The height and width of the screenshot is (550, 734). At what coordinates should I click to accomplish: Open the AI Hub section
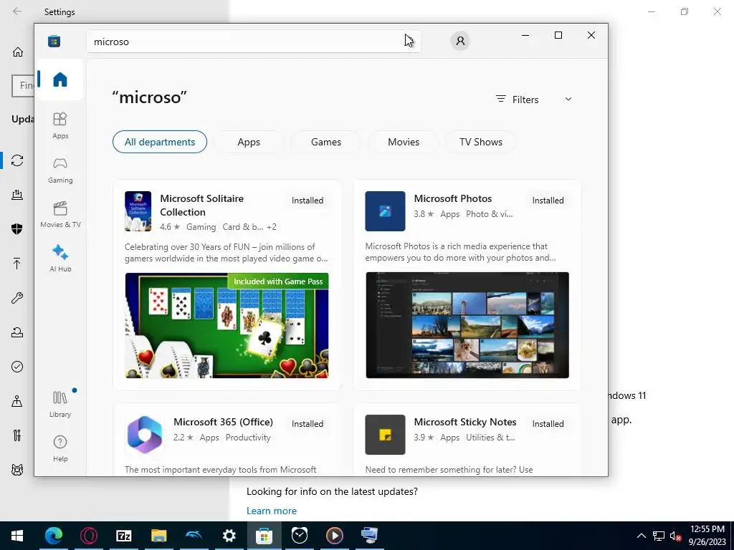(60, 259)
